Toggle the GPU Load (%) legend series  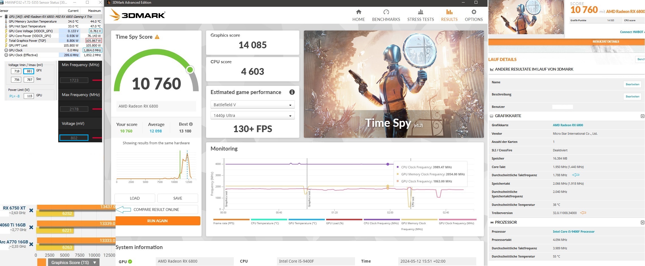tap(344, 221)
